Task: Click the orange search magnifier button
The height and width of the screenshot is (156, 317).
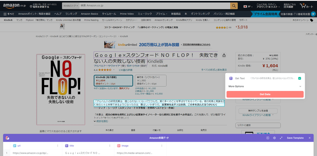Action: pyautogui.click(x=234, y=6)
